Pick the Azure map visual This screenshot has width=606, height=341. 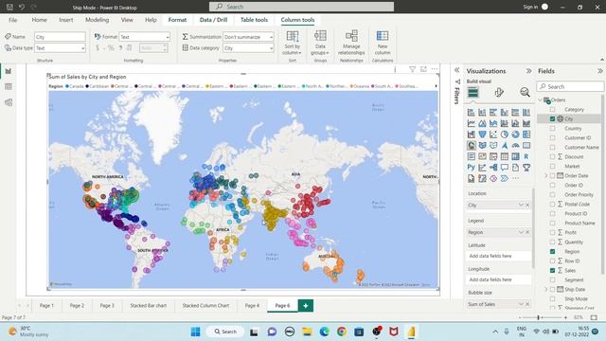(505, 145)
